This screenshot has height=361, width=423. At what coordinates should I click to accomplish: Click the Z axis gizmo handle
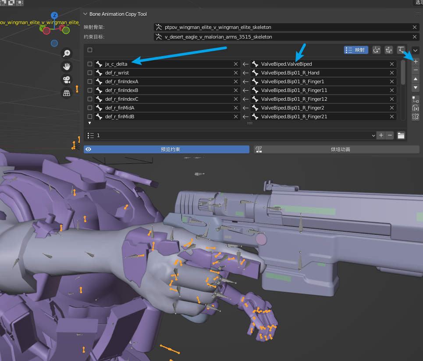[x=54, y=15]
